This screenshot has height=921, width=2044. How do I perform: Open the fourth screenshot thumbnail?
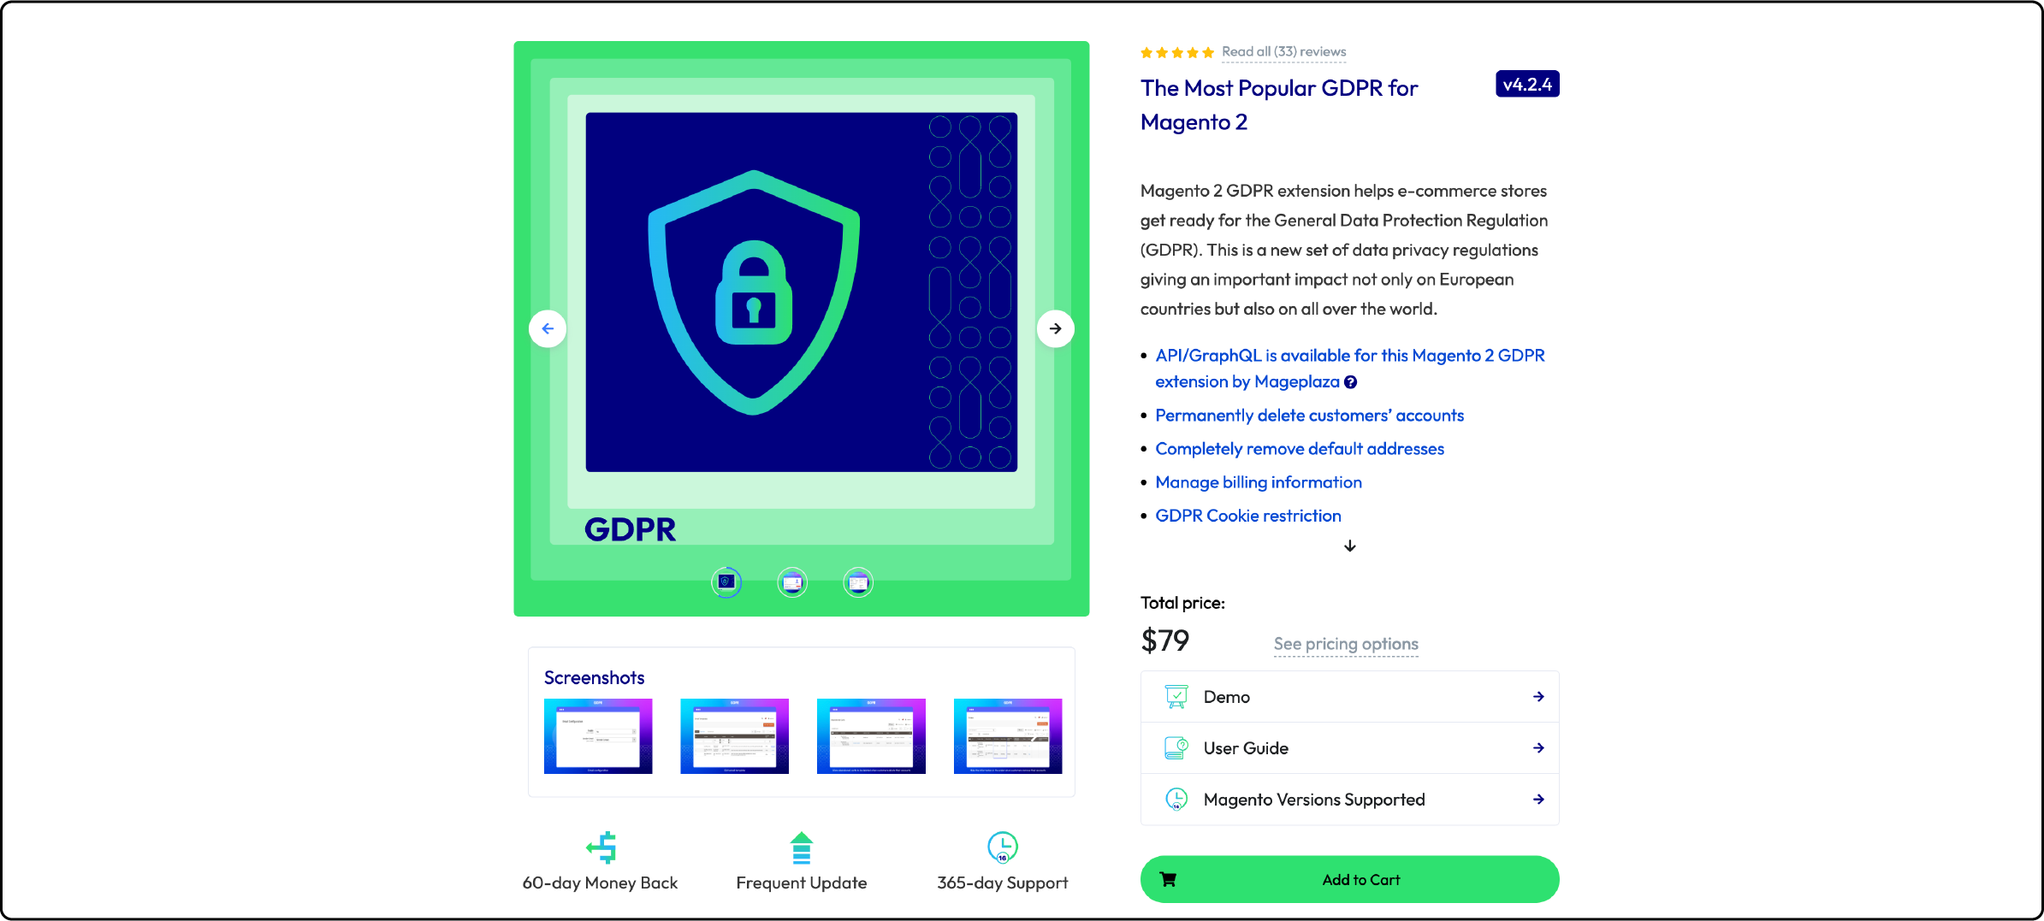[1008, 736]
